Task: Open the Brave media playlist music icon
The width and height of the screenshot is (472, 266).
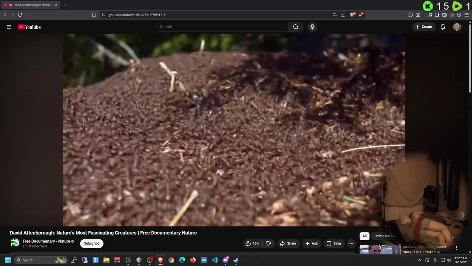Action: [x=430, y=15]
